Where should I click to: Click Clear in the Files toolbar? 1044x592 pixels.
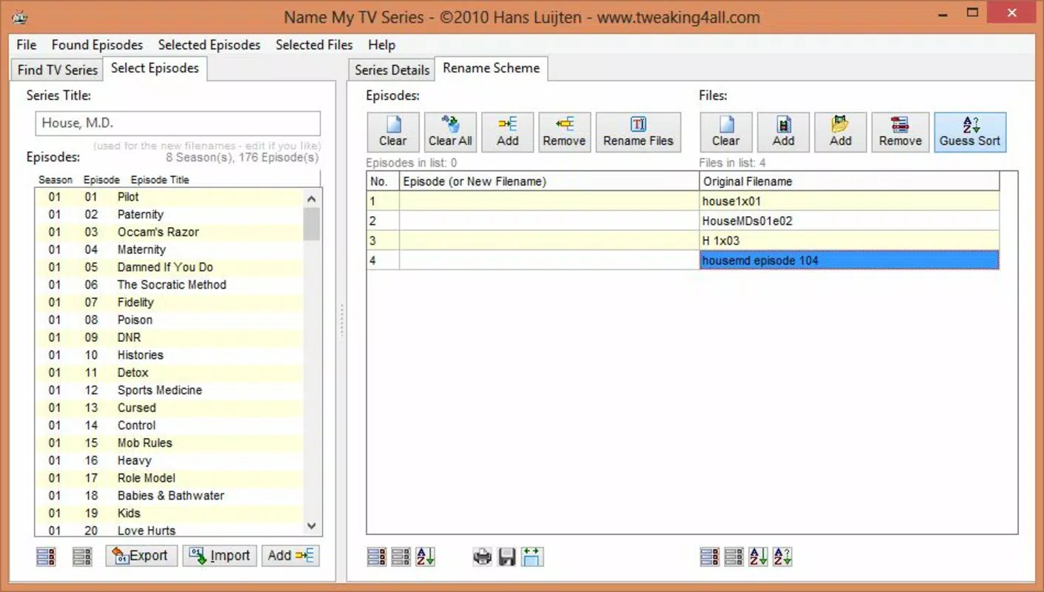[726, 132]
